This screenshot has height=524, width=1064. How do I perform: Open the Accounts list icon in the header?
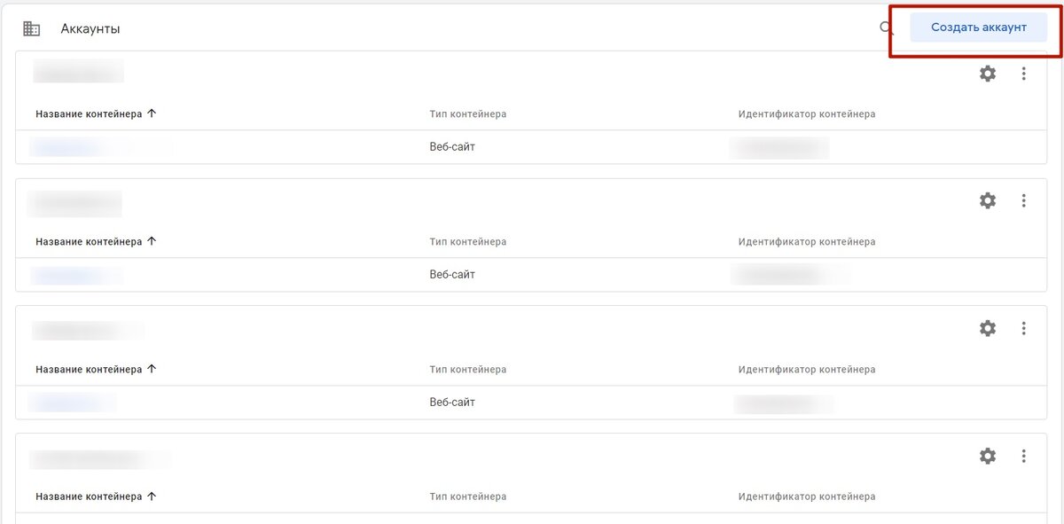(31, 27)
